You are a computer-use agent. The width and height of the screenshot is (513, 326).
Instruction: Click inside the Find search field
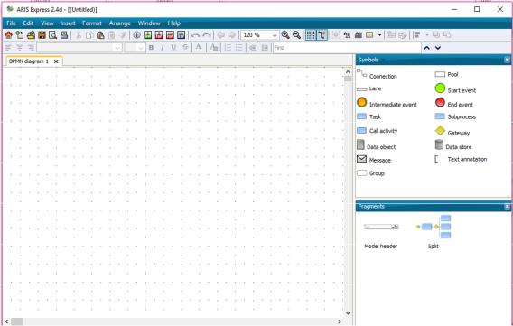[347, 48]
